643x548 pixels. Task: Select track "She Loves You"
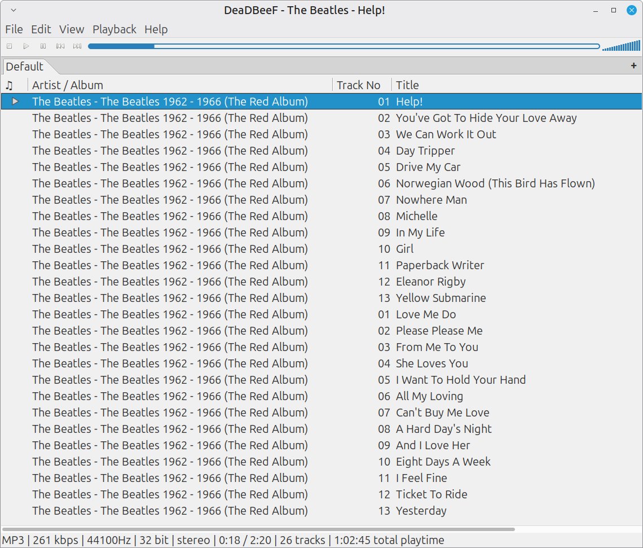[x=321, y=364]
